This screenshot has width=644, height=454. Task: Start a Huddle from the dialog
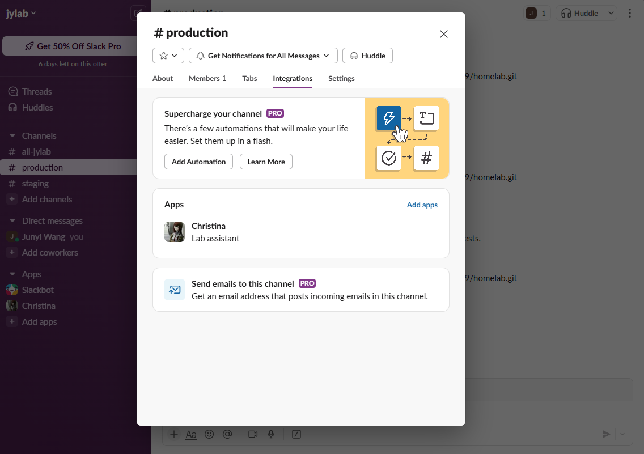click(x=367, y=56)
